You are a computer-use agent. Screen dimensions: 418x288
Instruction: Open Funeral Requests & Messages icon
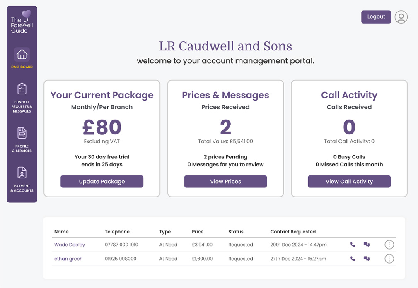[x=22, y=89]
